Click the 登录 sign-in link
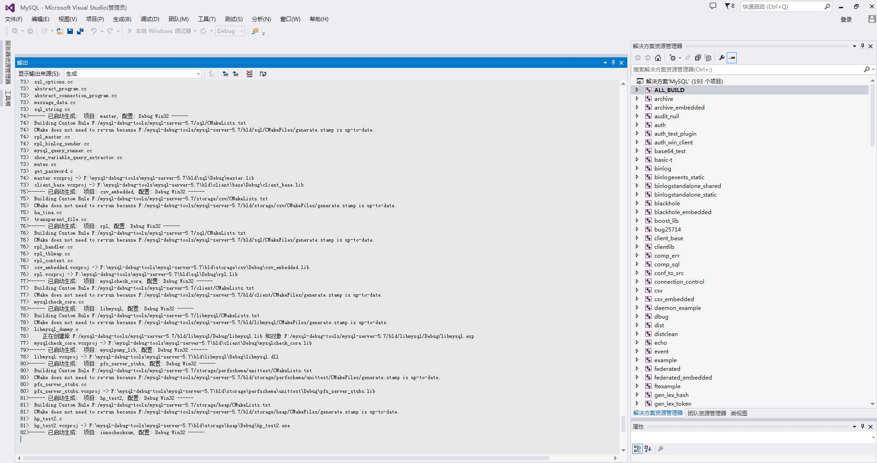 [846, 19]
